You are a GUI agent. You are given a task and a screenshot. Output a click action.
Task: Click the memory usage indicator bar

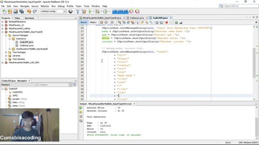coord(120,11)
